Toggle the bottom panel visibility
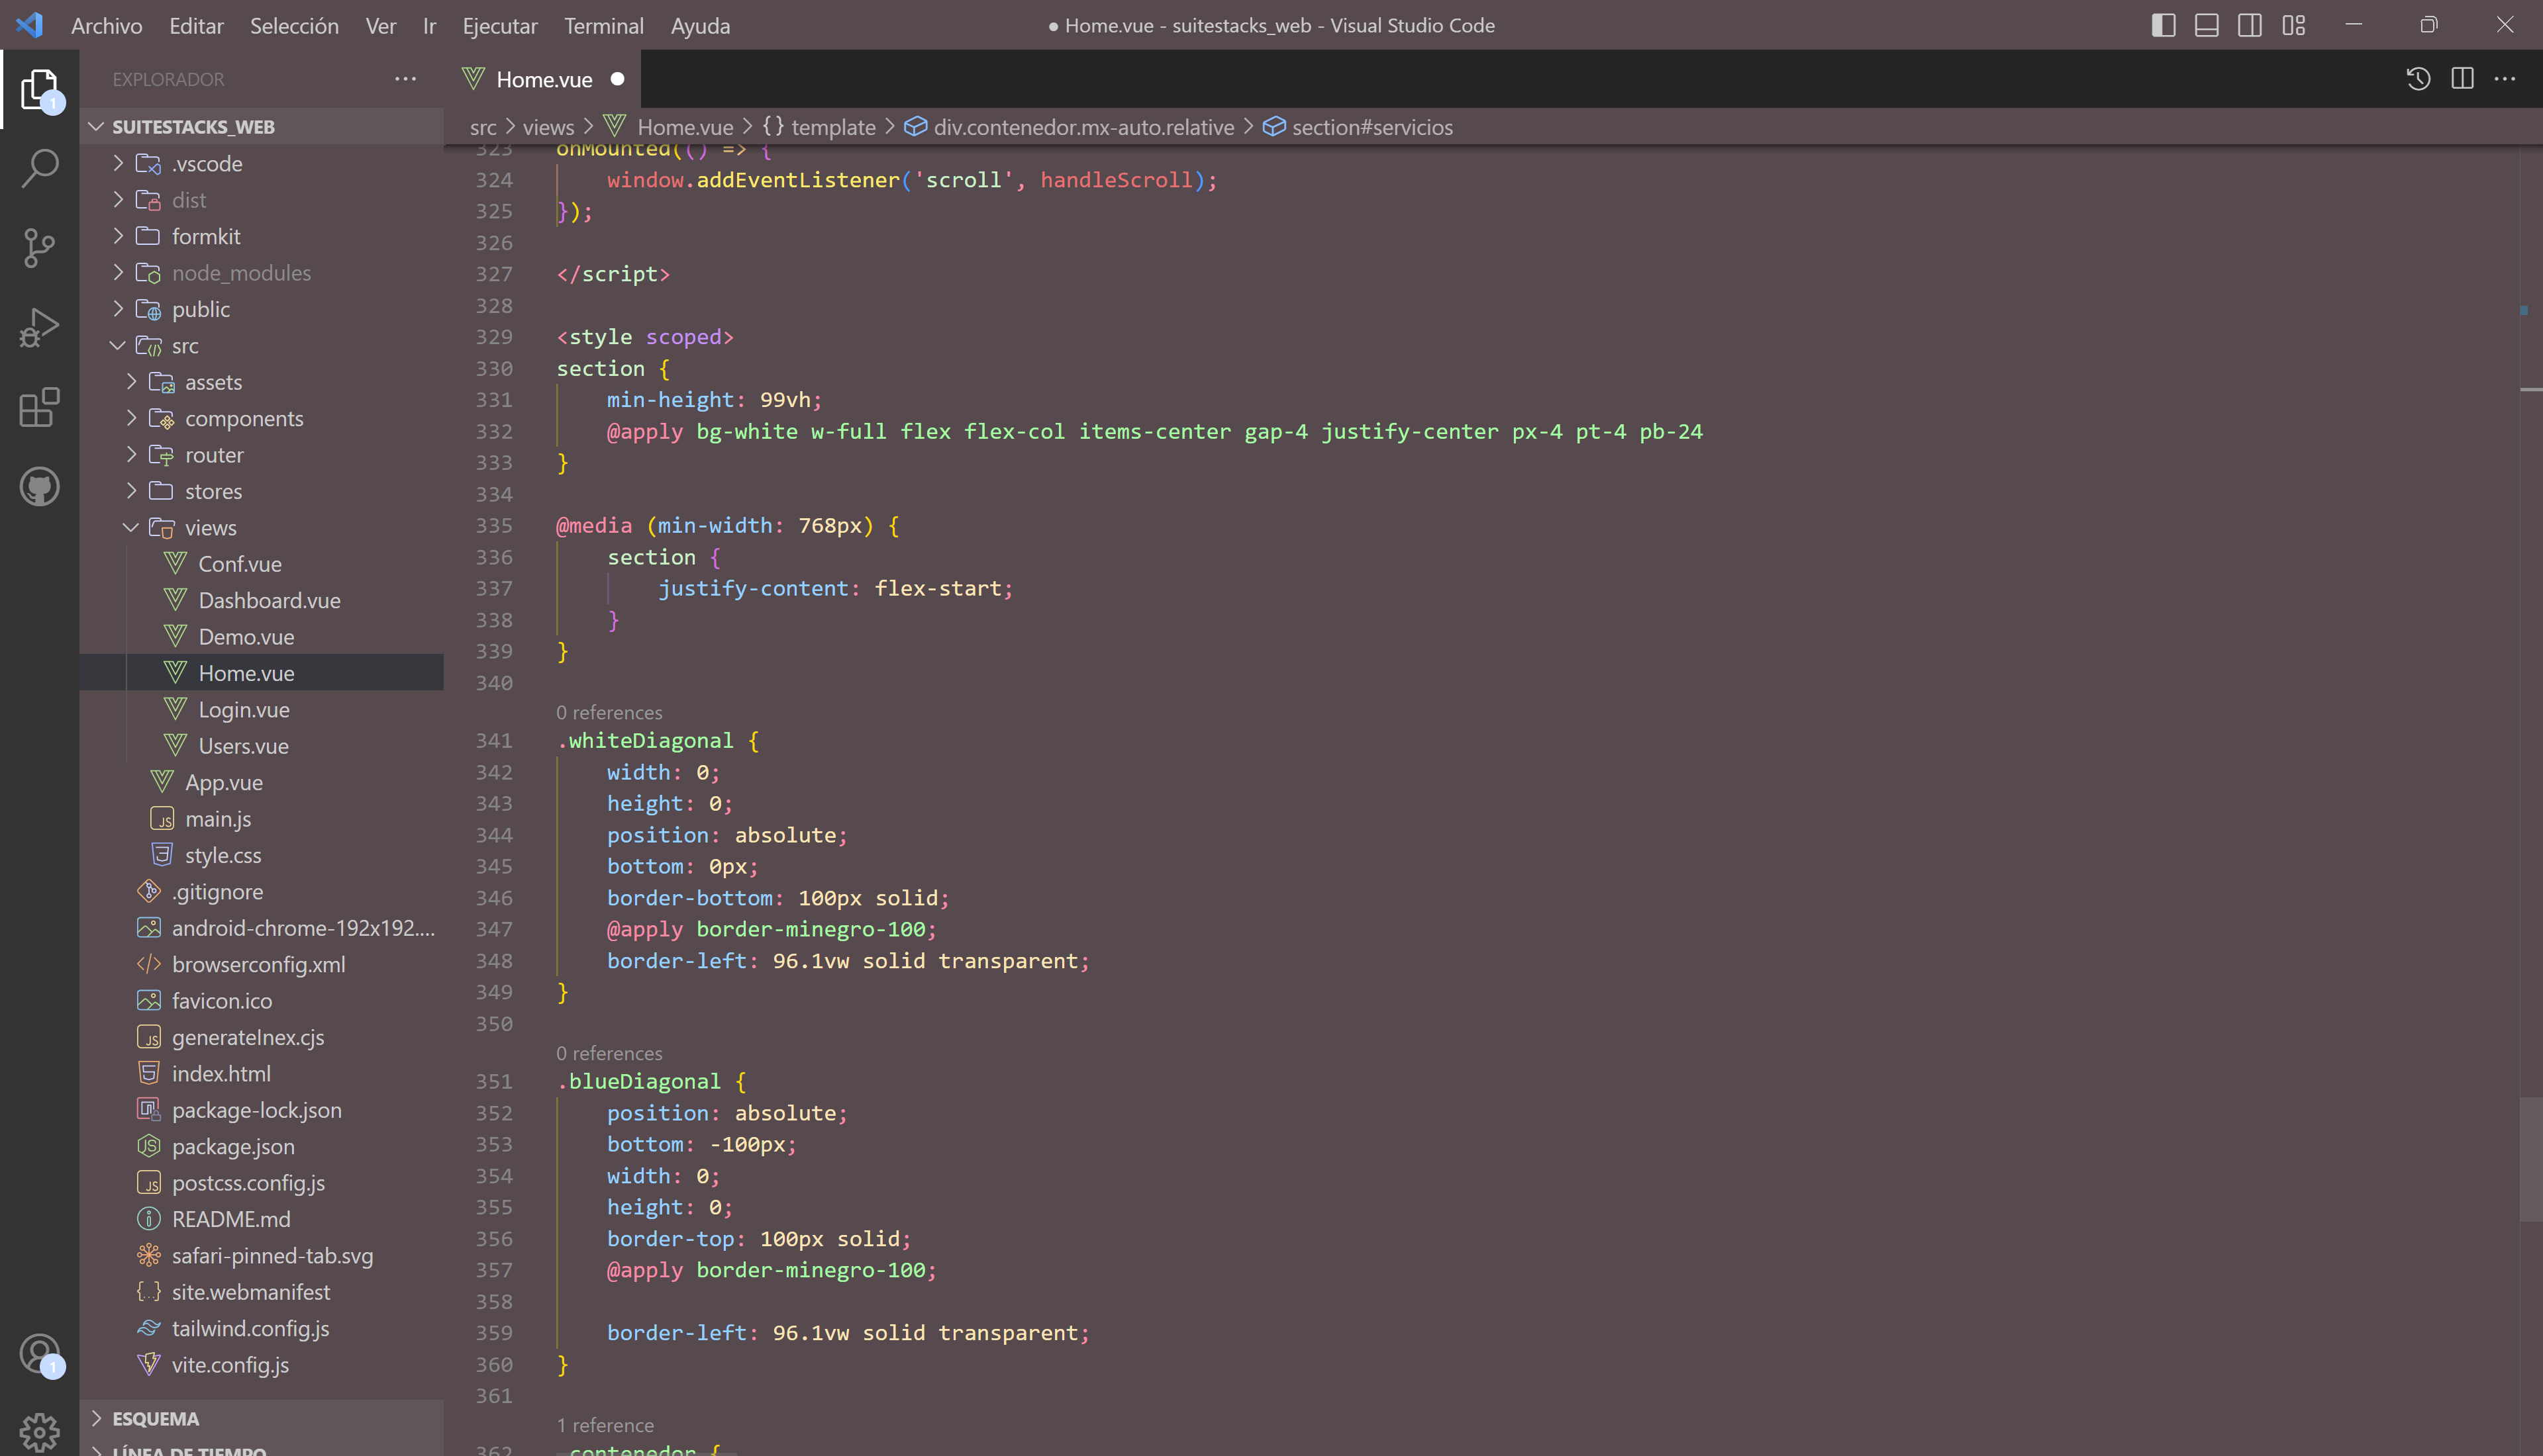The image size is (2543, 1456). click(2206, 25)
